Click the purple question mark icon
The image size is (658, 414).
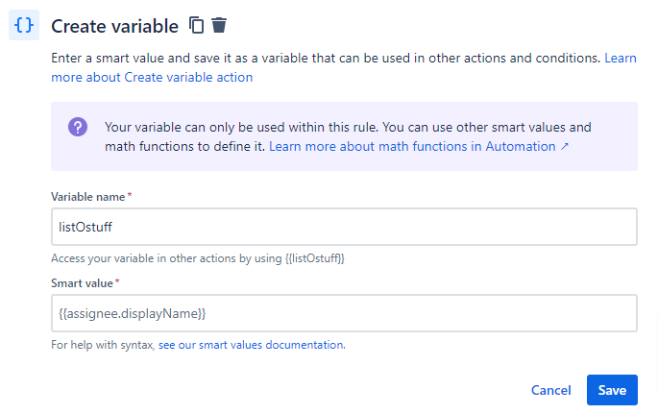coord(78,128)
